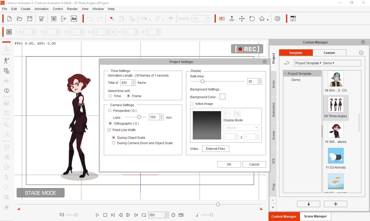Click the External Files button
The image size is (370, 221).
tap(216, 149)
